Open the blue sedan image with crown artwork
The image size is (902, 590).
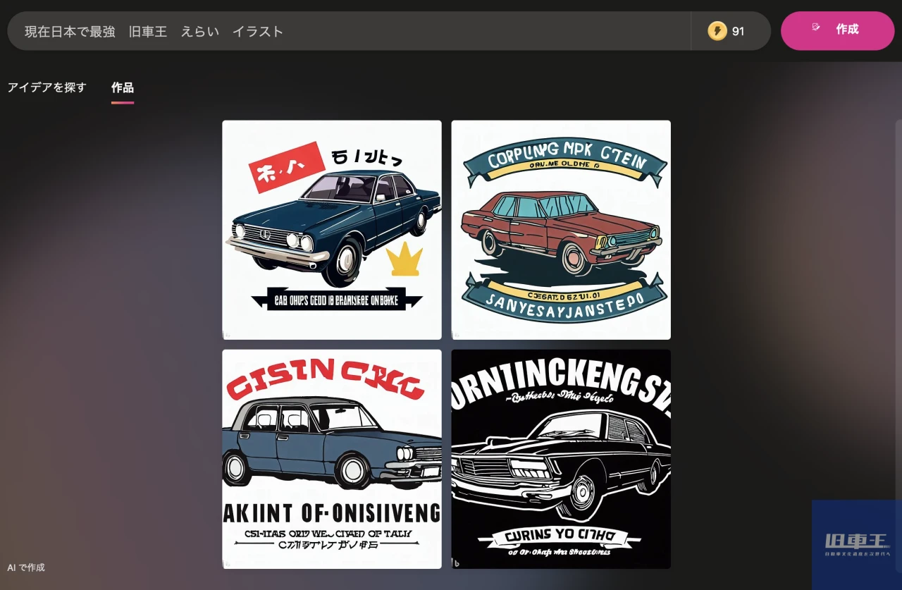click(x=332, y=228)
